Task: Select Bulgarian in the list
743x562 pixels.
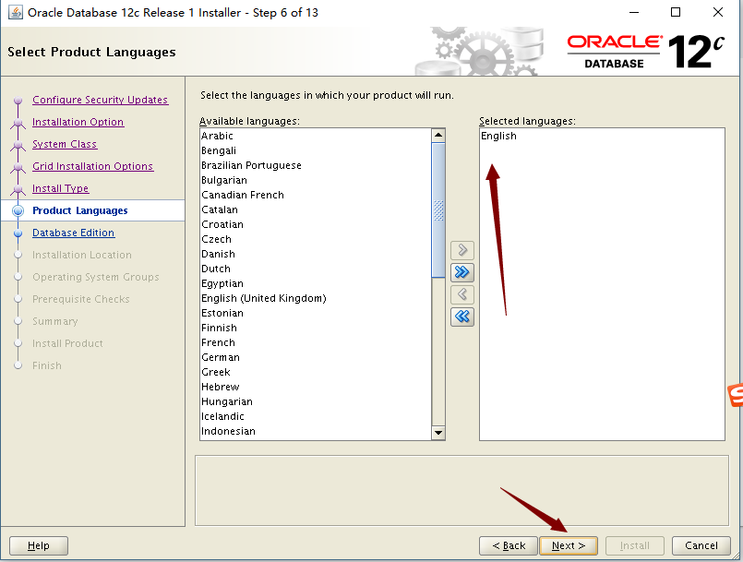Action: (x=316, y=180)
